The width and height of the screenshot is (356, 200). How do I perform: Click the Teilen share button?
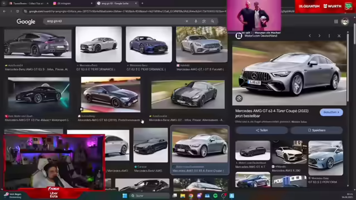pos(261,131)
